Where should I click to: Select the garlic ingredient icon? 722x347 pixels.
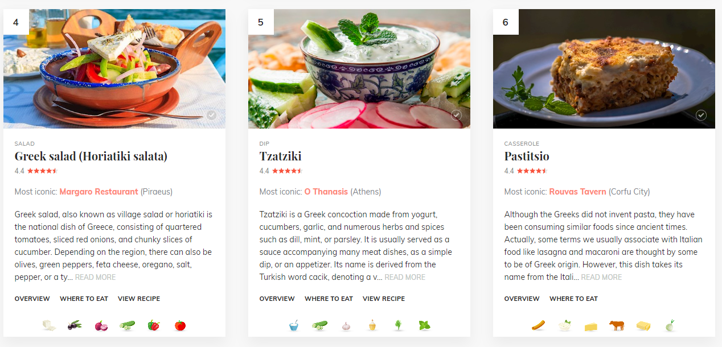coord(346,325)
